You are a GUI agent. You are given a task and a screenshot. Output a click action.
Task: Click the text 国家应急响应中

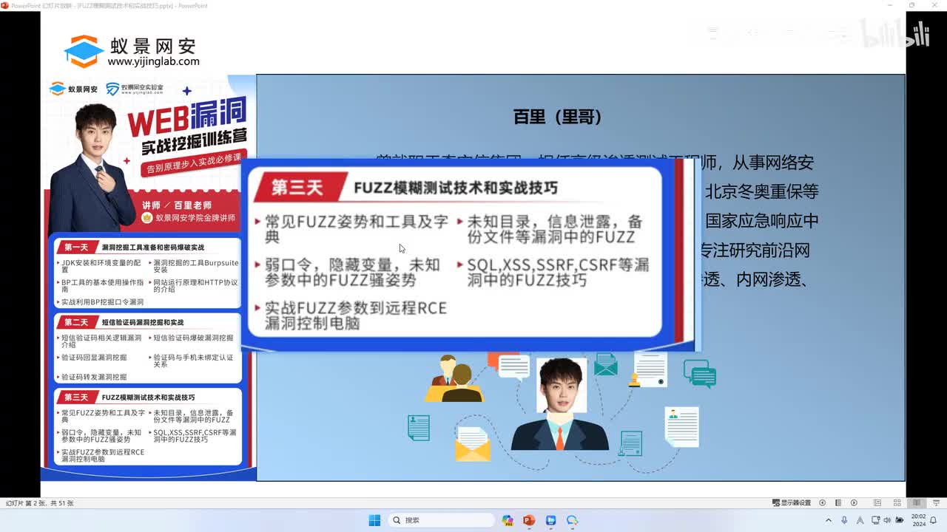761,221
